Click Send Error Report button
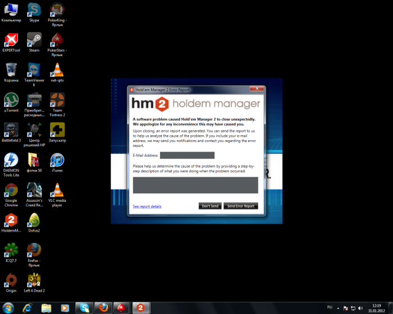The height and width of the screenshot is (314, 393). pos(241,206)
